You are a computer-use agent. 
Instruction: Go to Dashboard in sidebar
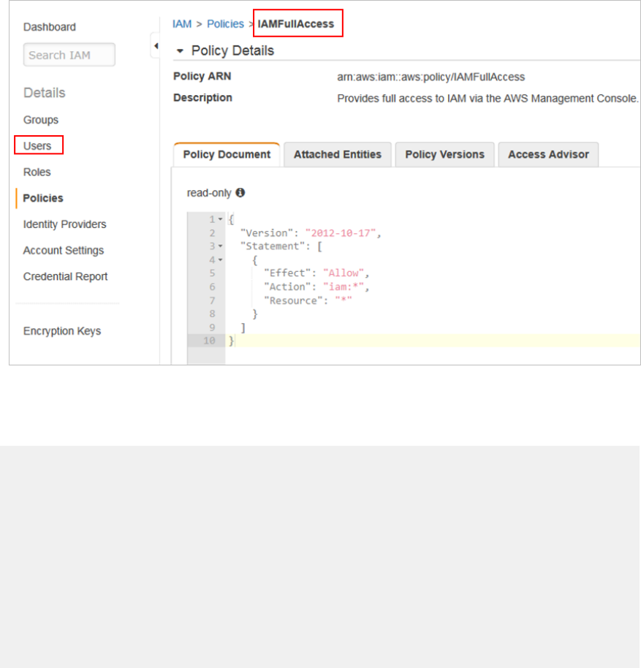(x=50, y=27)
